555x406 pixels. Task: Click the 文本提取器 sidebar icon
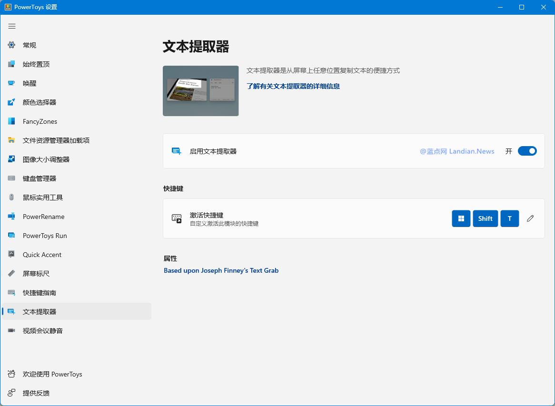click(x=11, y=312)
